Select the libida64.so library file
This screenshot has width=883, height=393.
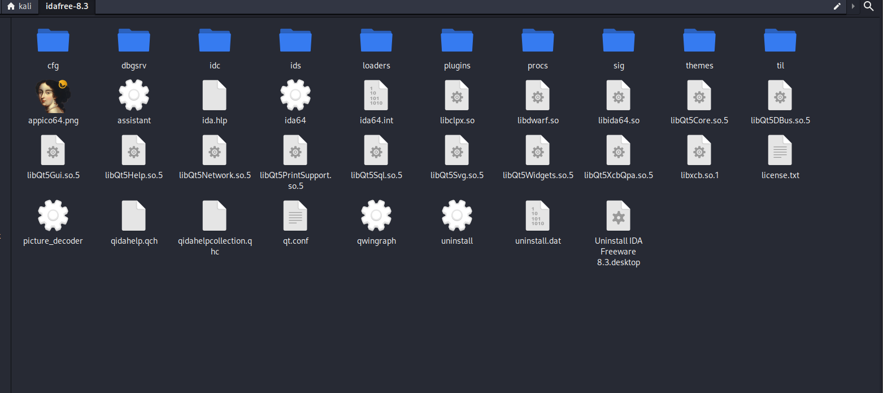point(619,96)
